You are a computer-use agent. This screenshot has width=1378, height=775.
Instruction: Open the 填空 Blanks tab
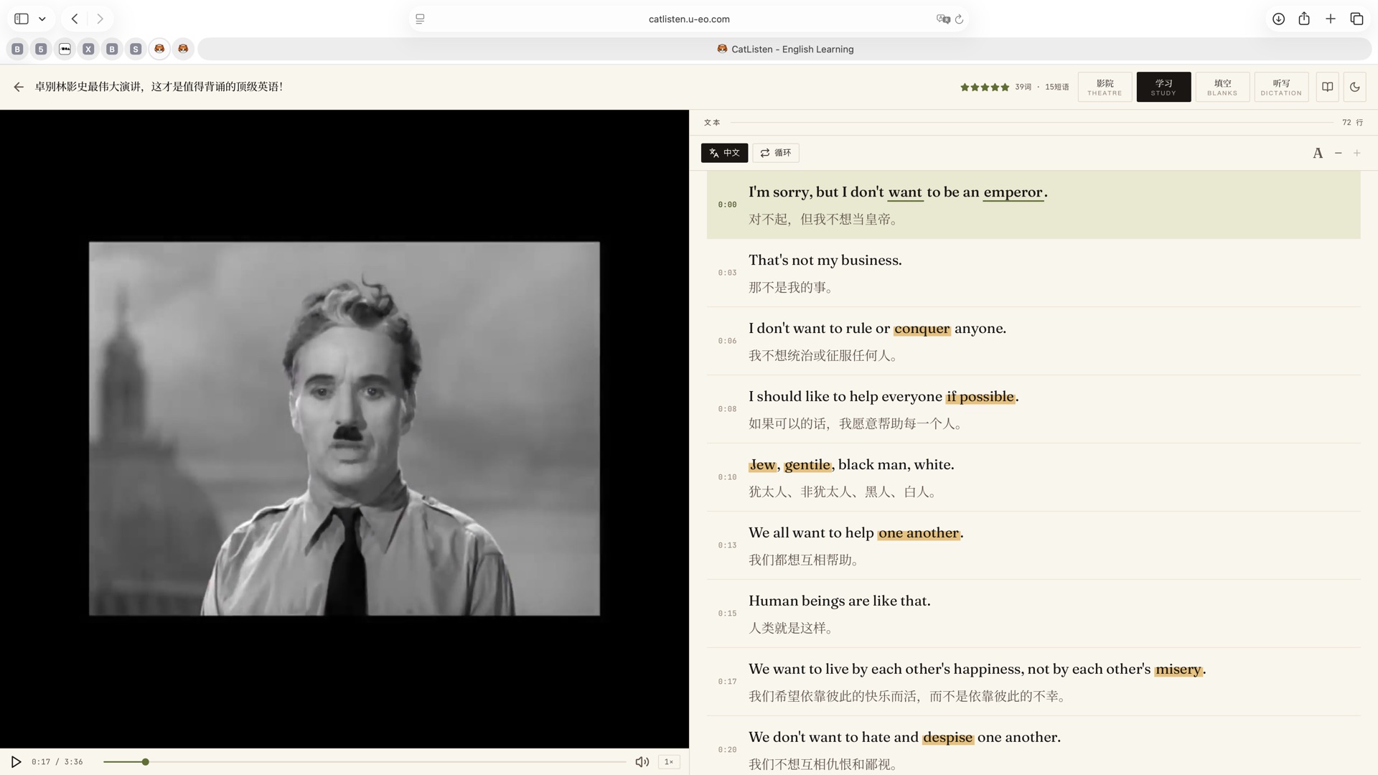[1222, 87]
